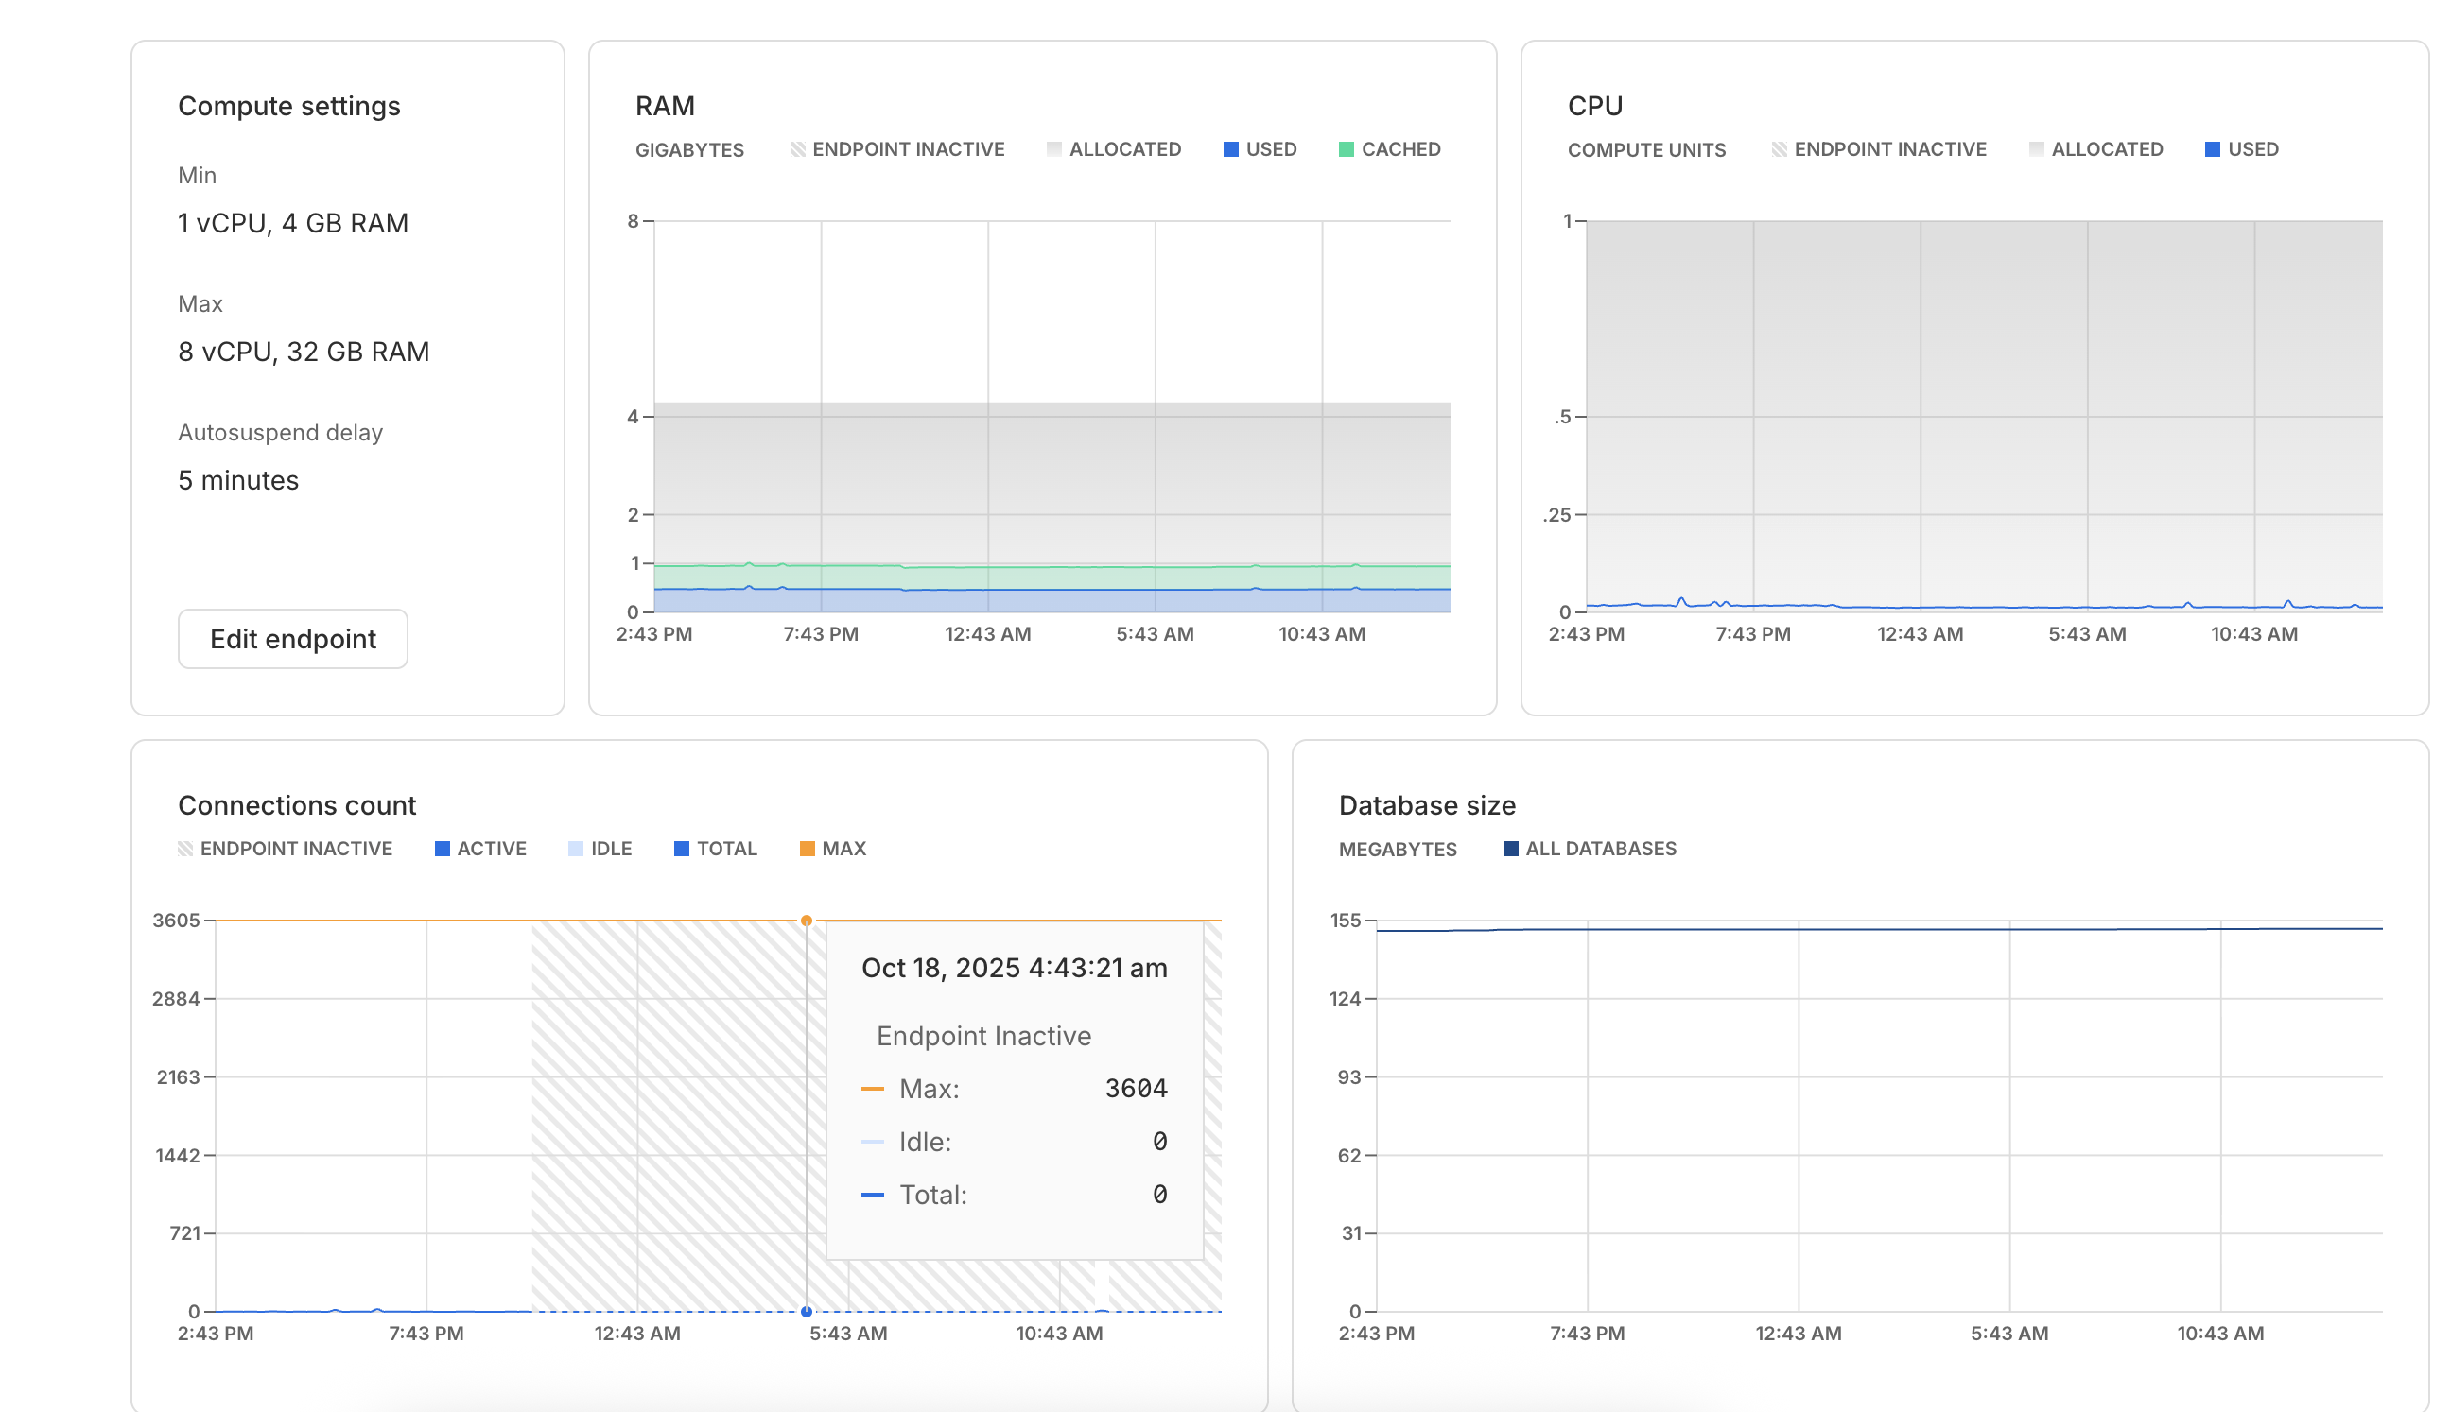
Task: Click Connections Endpoint Inactive hatched legend icon
Action: coord(185,849)
